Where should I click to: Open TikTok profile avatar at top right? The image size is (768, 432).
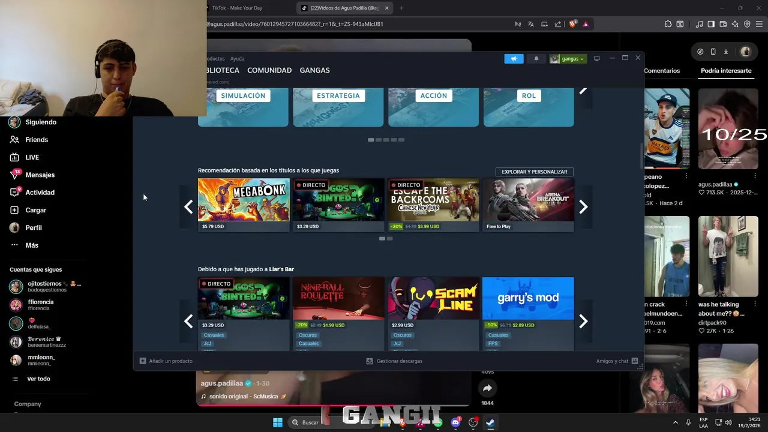pyautogui.click(x=746, y=52)
